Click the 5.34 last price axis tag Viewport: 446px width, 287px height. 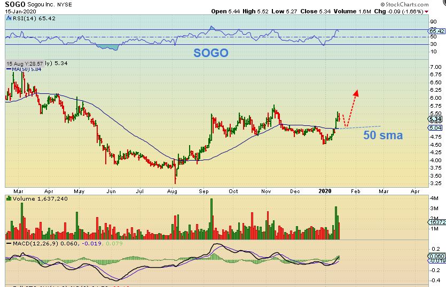[435, 119]
